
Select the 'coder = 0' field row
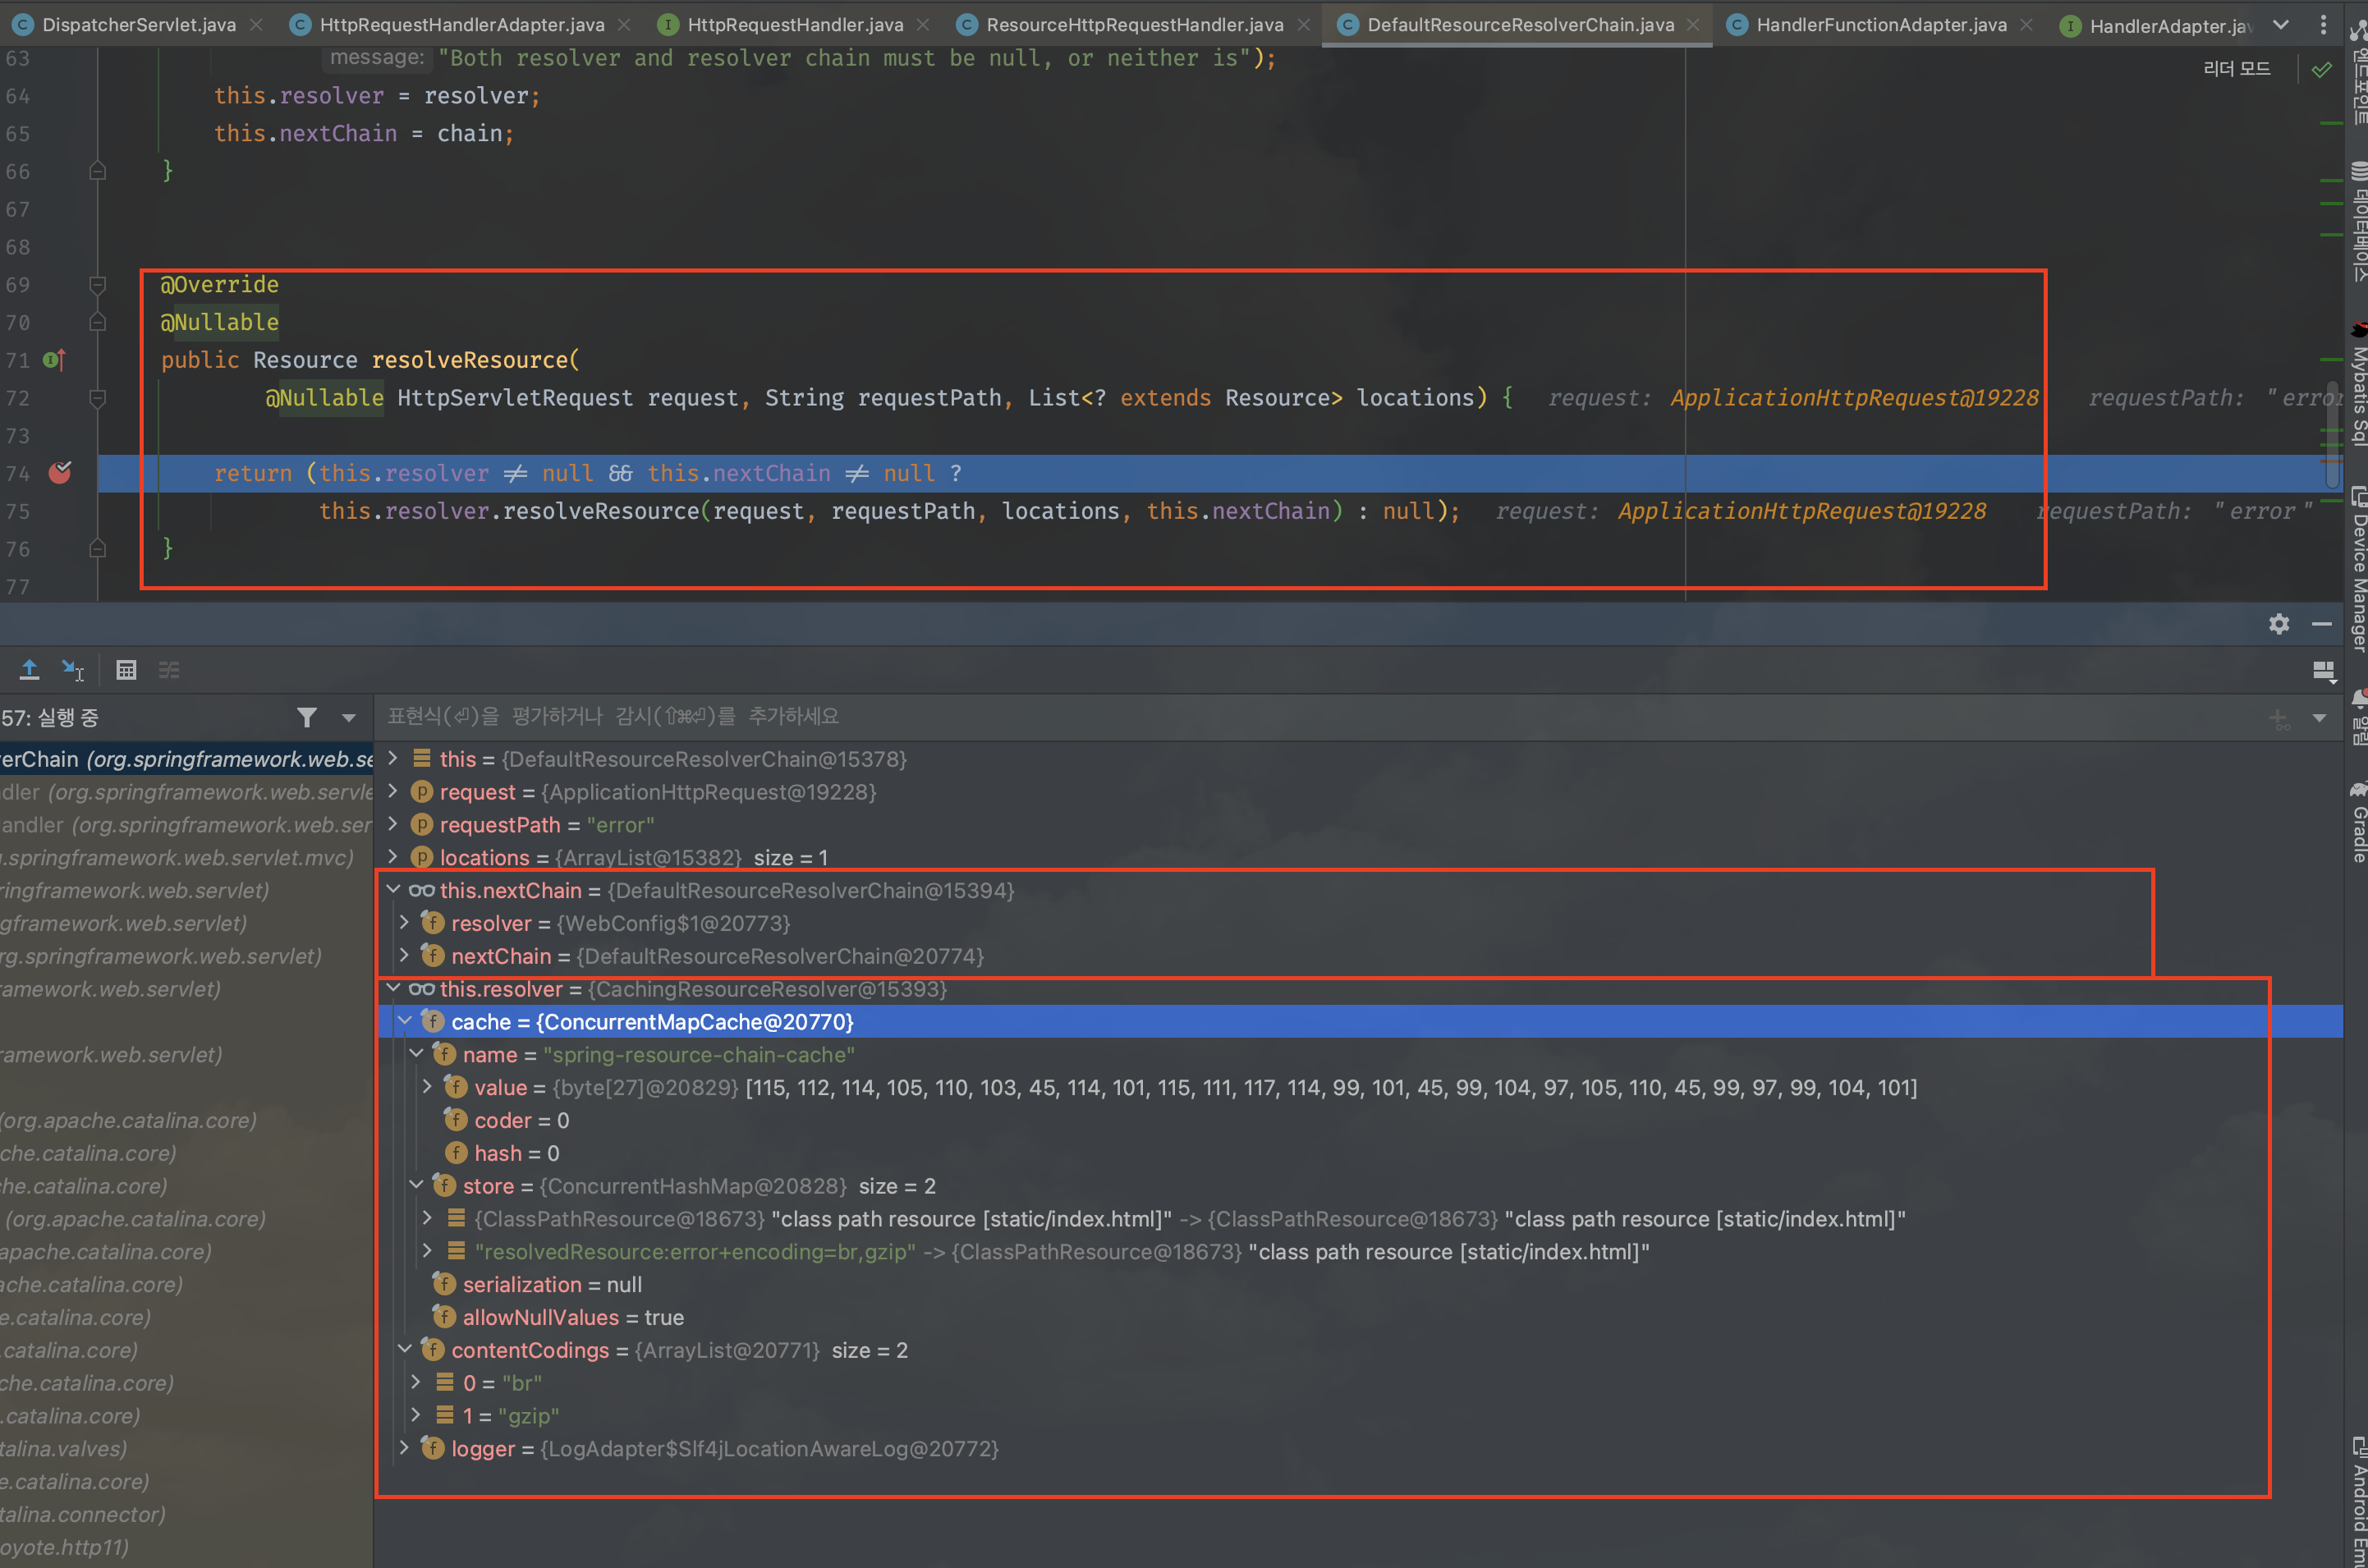1360,1120
